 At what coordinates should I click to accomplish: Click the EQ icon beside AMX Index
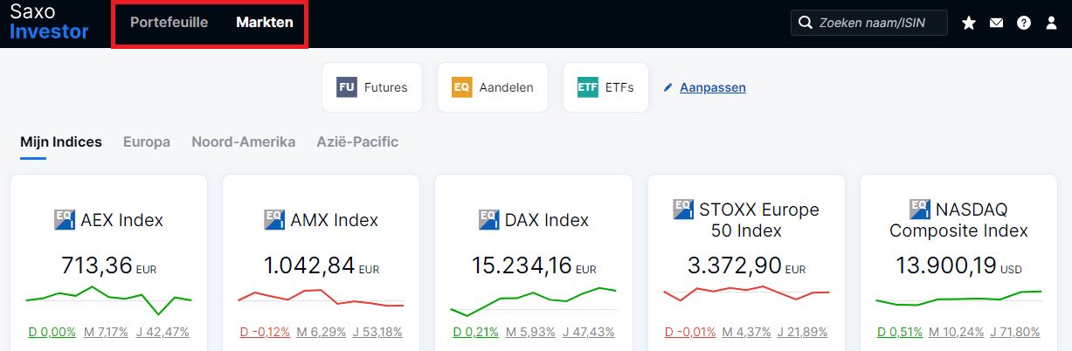[x=274, y=219]
